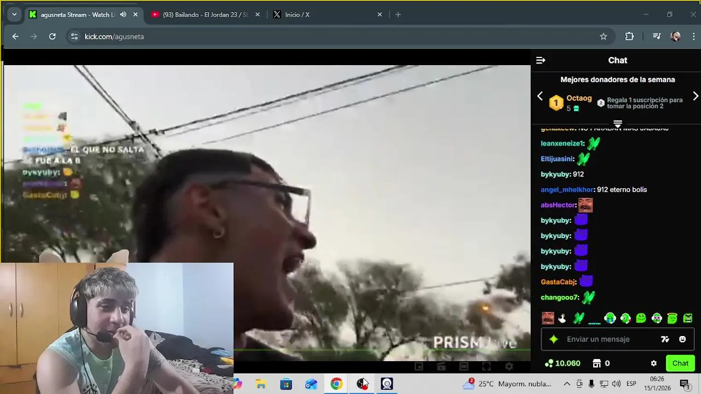
Task: Send message with green Chat button
Action: pos(680,363)
